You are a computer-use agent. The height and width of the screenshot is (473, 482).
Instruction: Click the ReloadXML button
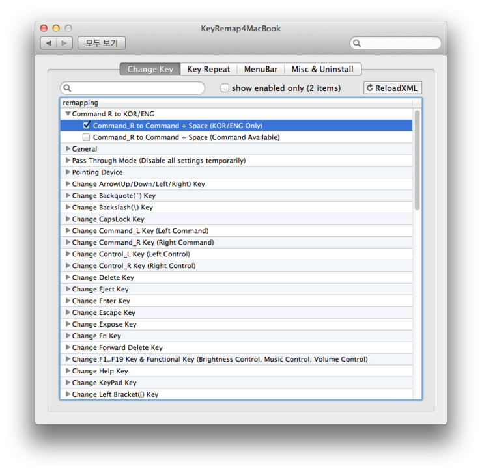click(x=393, y=88)
